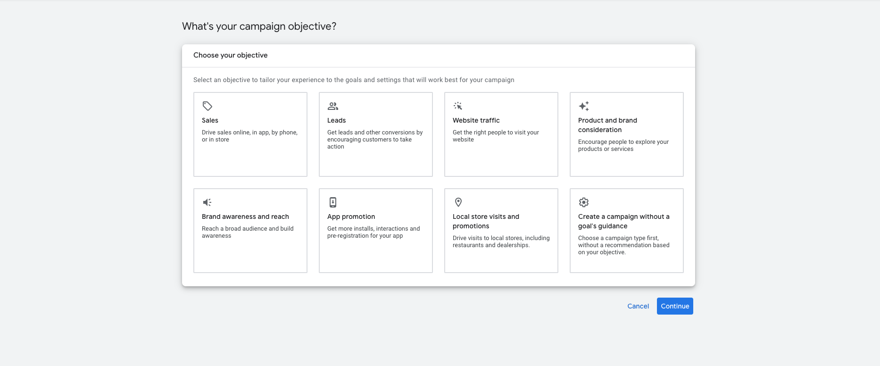Pick the Local store visits and promotions title

[486, 221]
